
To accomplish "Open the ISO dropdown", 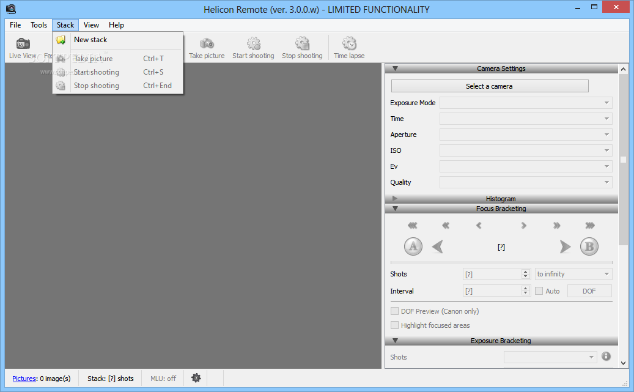I will tap(526, 150).
